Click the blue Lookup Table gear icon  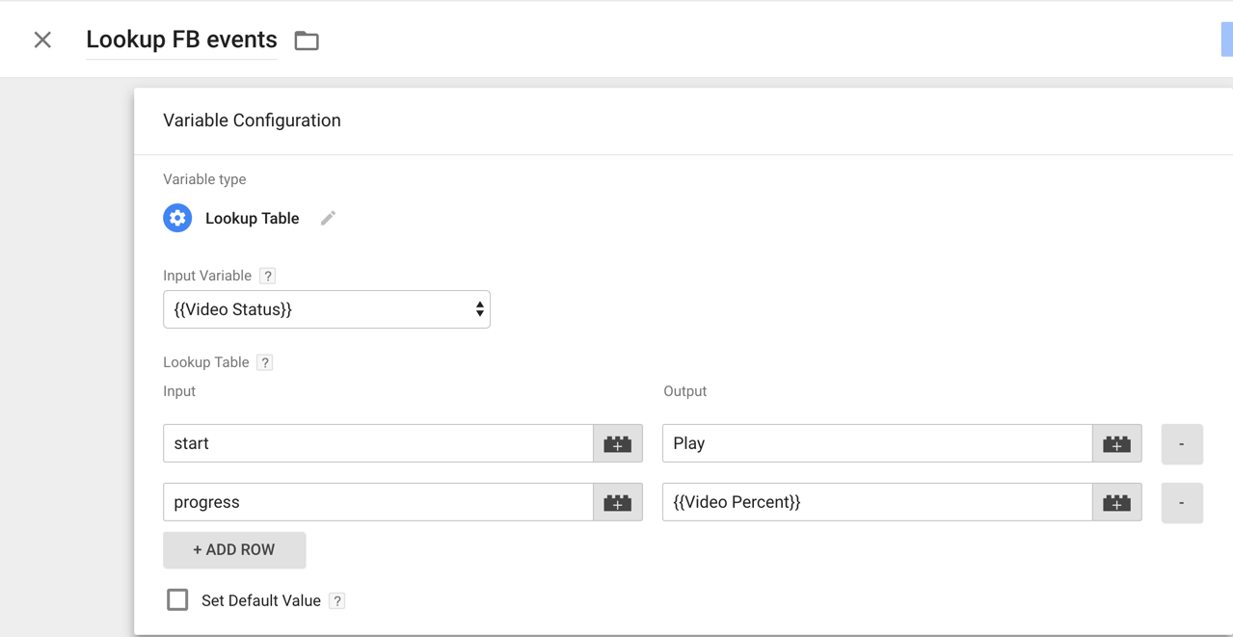[177, 219]
